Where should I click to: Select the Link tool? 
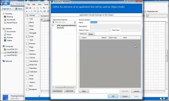30,19
